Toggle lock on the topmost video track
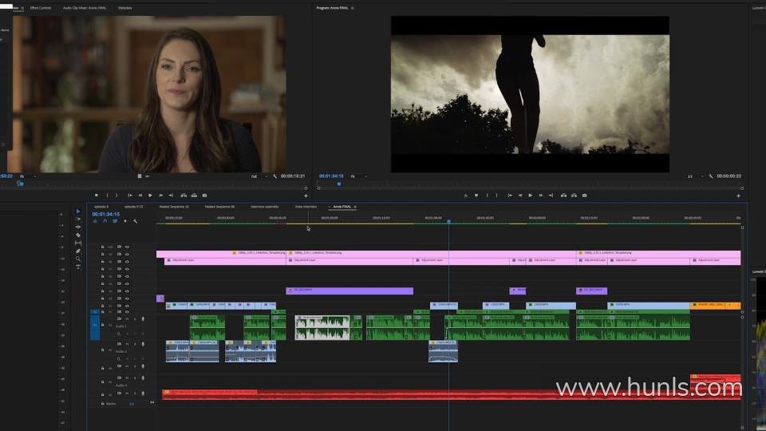 [x=103, y=247]
